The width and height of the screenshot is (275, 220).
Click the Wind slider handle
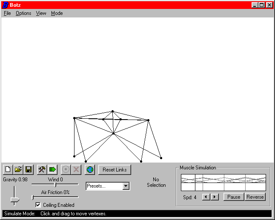[x=55, y=184]
